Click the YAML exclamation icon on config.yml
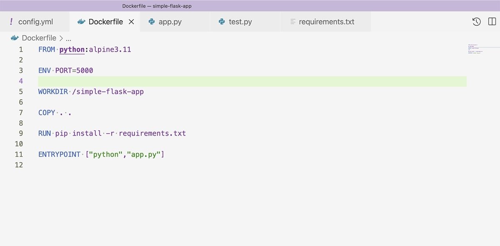The height and width of the screenshot is (246, 500). coord(11,22)
